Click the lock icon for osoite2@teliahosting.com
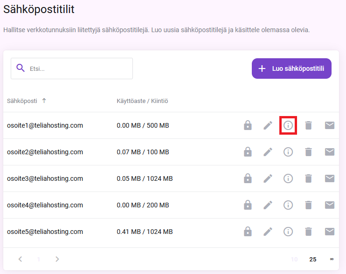The image size is (346, 274). point(248,152)
